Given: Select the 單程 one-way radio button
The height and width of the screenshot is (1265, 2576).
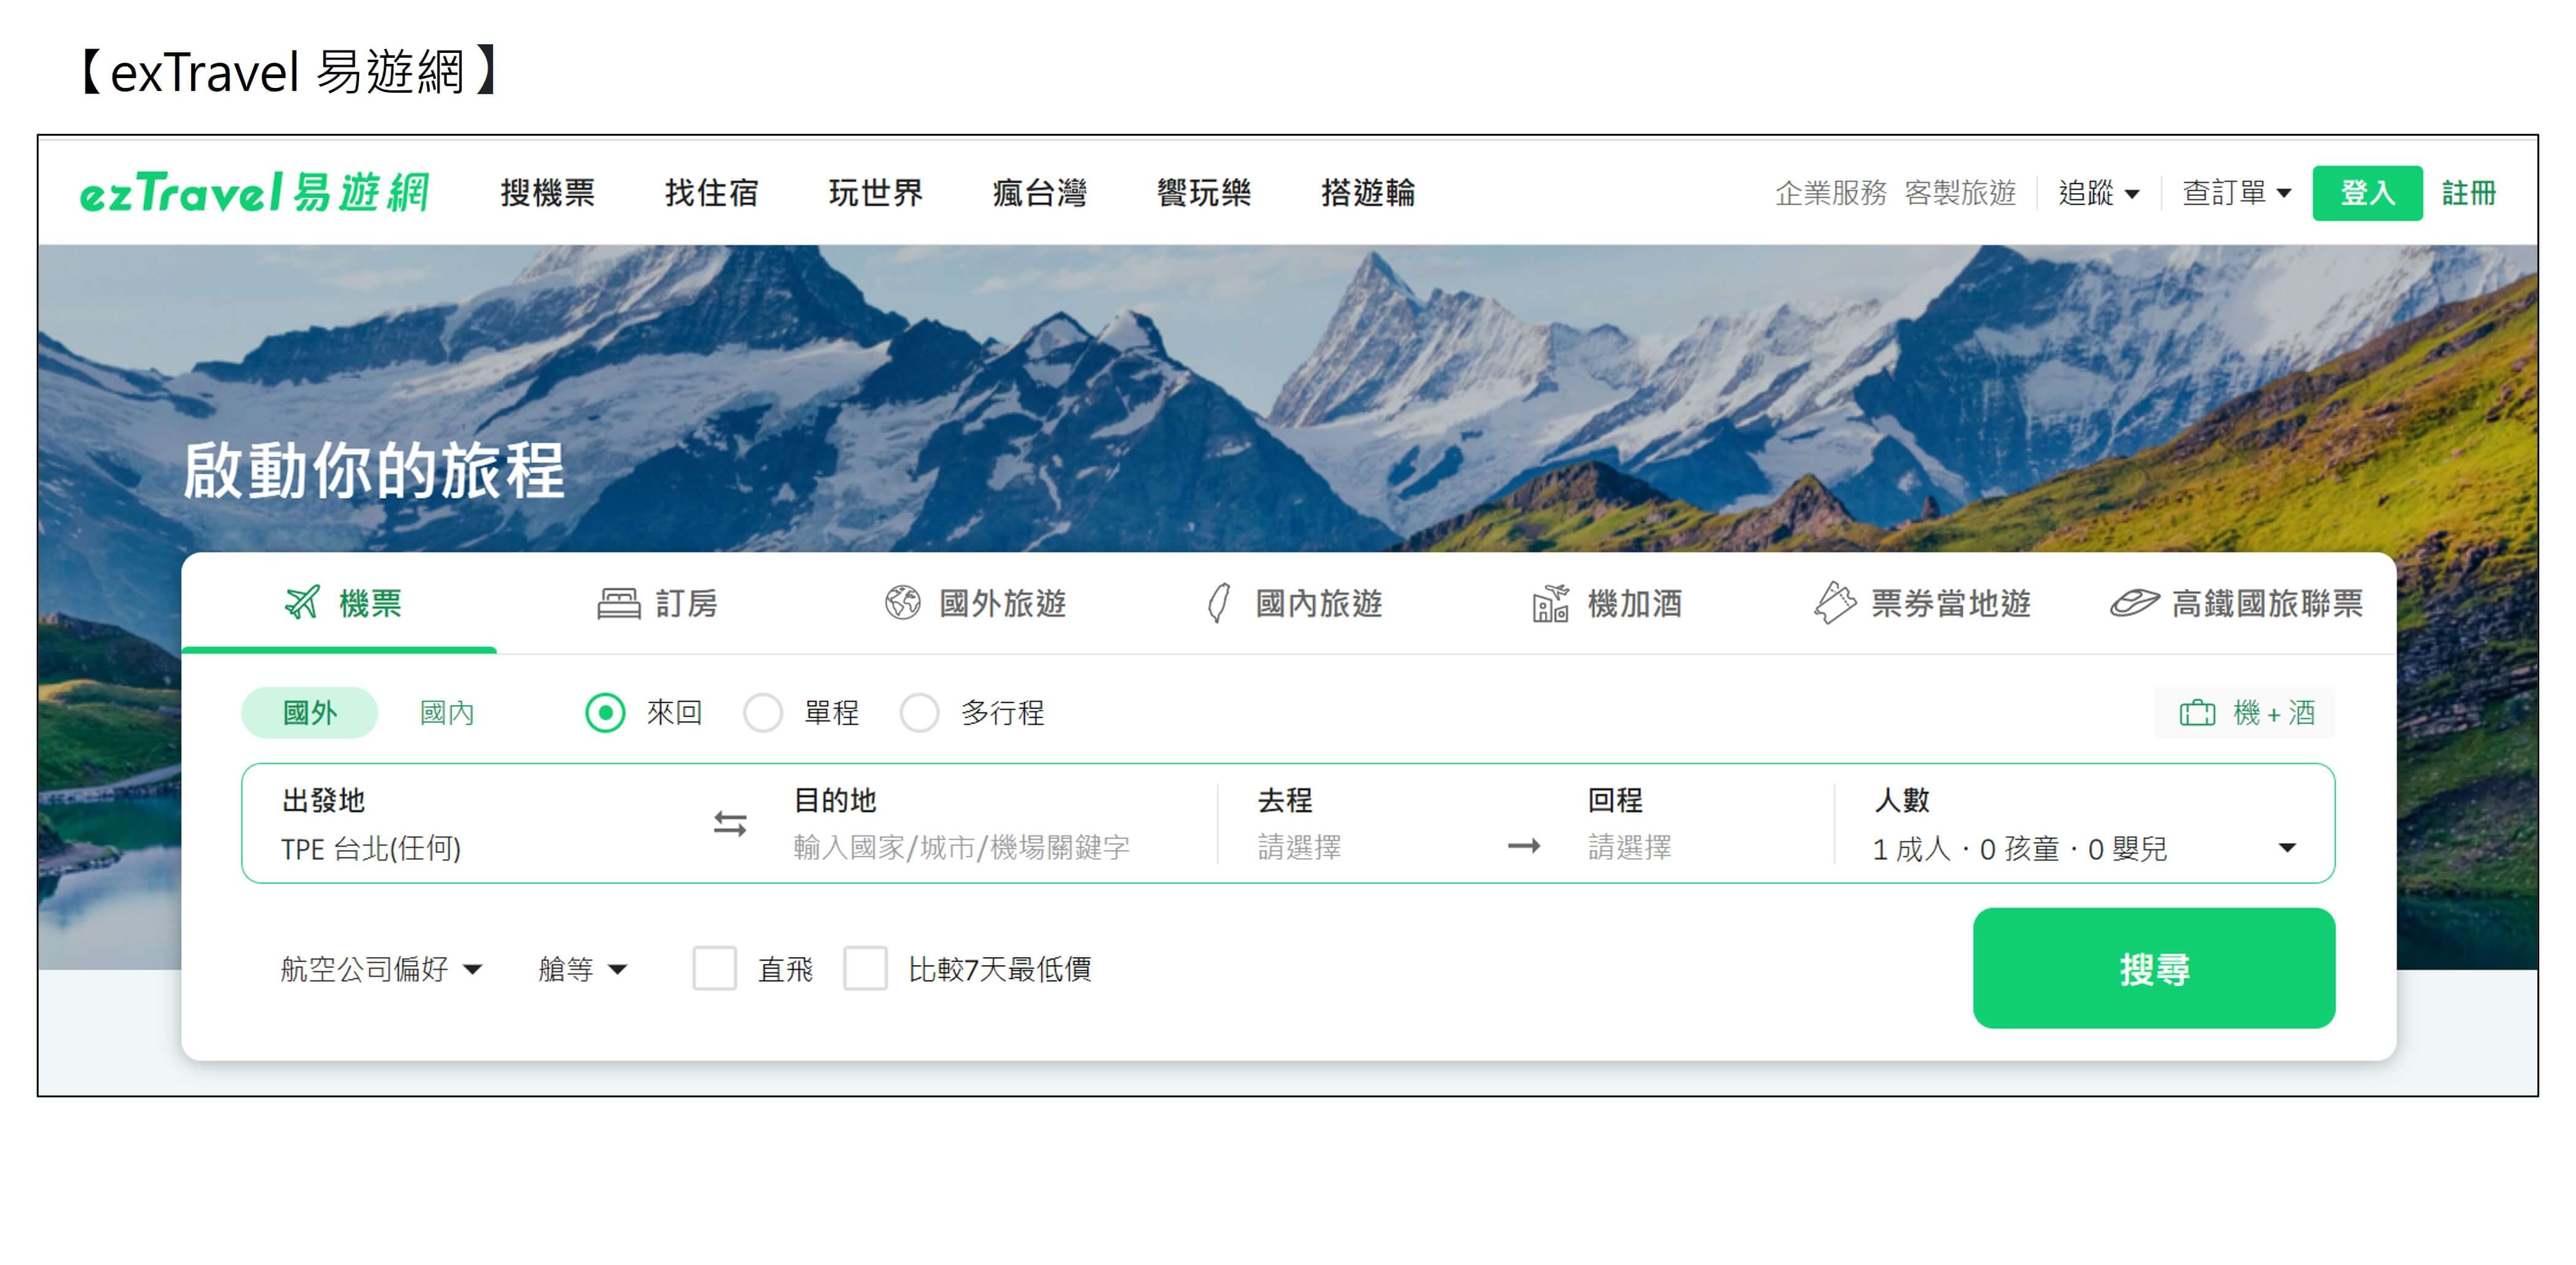Looking at the screenshot, I should point(763,713).
